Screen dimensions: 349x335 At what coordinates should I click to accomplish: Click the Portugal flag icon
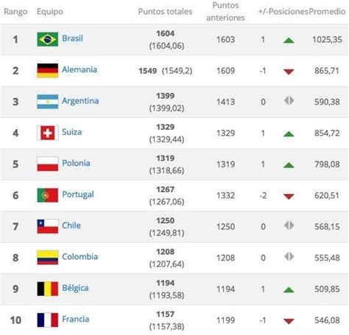coord(48,196)
